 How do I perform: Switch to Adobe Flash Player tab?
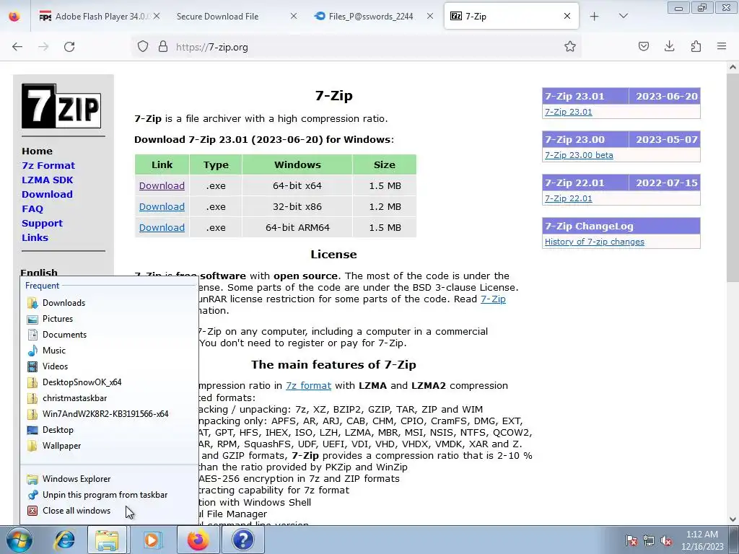pos(98,17)
